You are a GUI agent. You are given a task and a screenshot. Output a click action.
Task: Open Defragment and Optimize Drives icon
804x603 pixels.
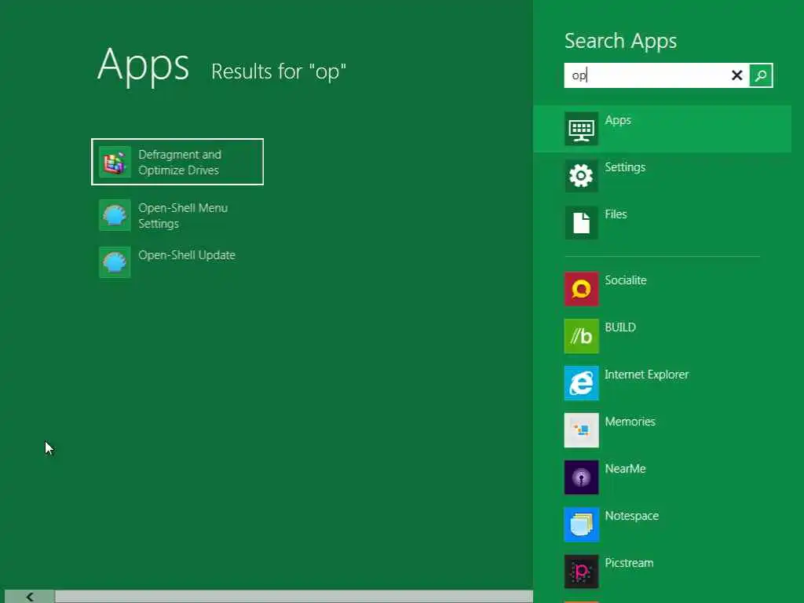[115, 163]
